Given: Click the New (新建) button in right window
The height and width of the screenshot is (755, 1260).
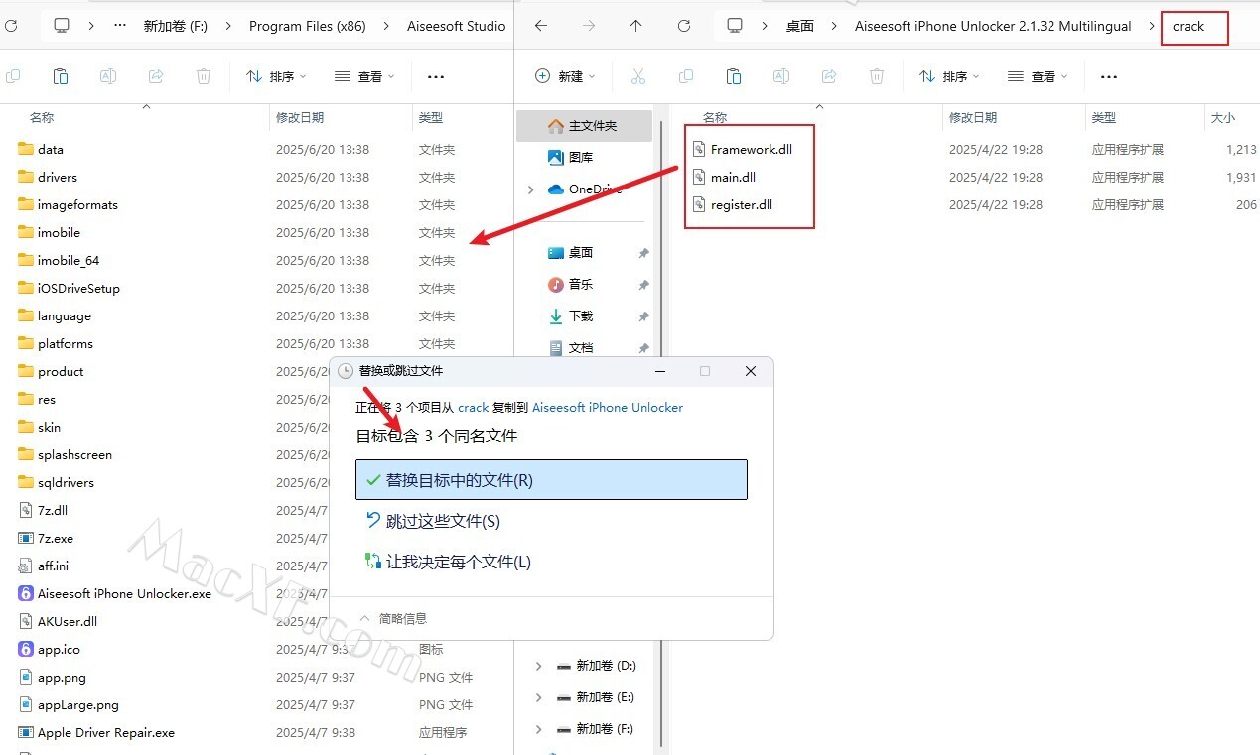Looking at the screenshot, I should coord(565,76).
